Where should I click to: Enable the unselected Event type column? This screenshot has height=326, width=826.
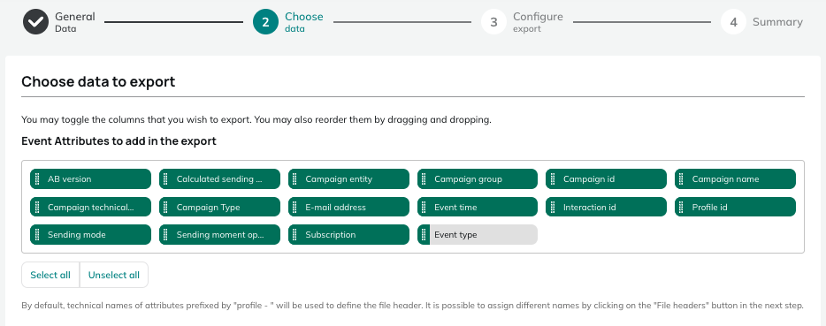click(x=478, y=235)
